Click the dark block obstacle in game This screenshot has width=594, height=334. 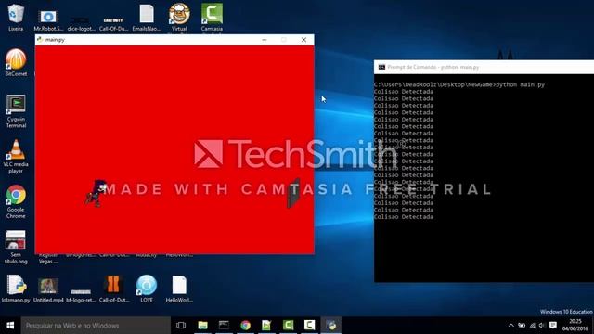pyautogui.click(x=293, y=193)
